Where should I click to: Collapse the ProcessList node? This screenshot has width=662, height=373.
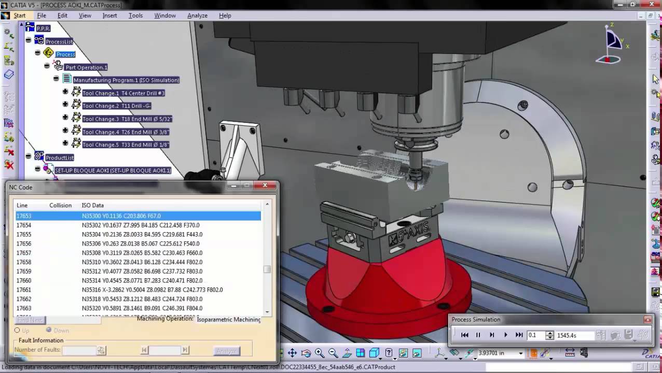[x=29, y=40]
